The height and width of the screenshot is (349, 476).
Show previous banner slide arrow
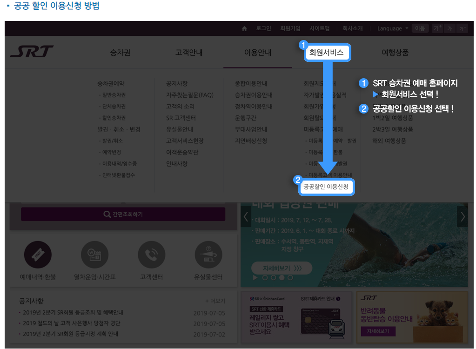(x=246, y=217)
